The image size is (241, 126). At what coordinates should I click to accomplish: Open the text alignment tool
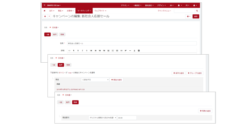tap(126, 50)
